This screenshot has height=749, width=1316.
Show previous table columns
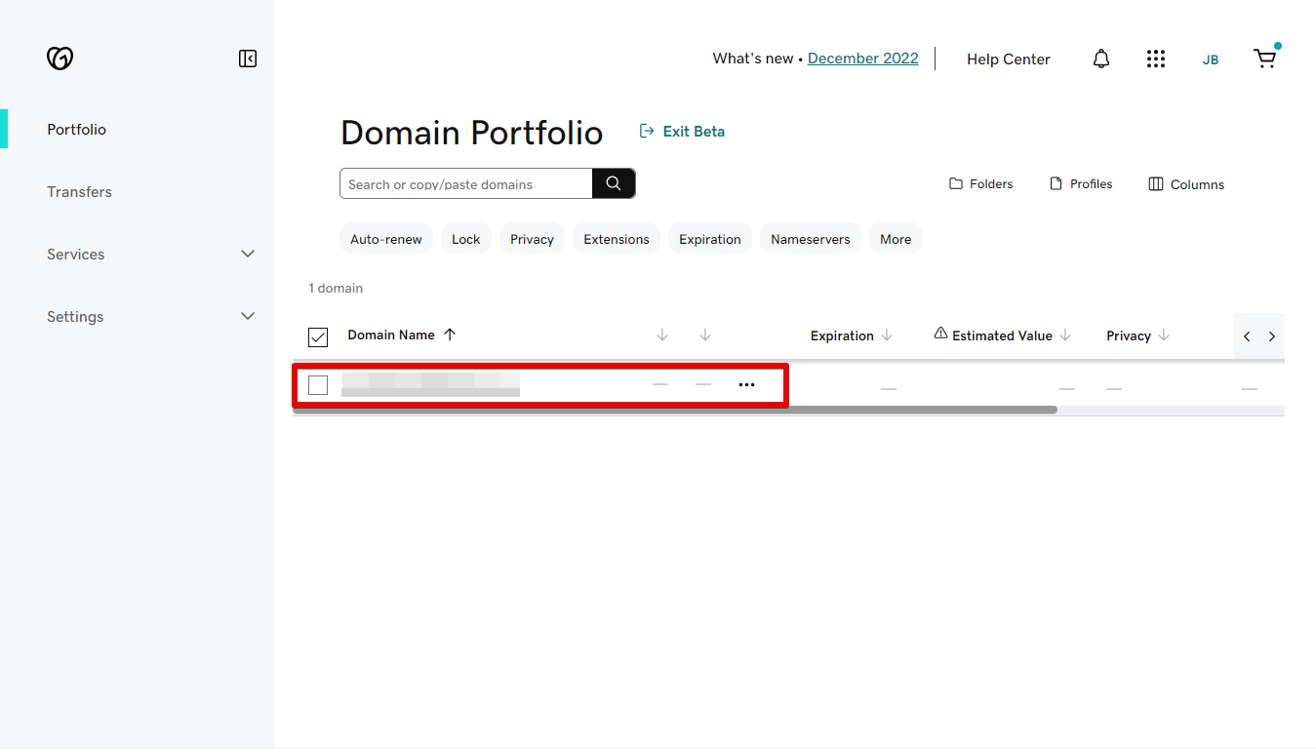click(1247, 336)
